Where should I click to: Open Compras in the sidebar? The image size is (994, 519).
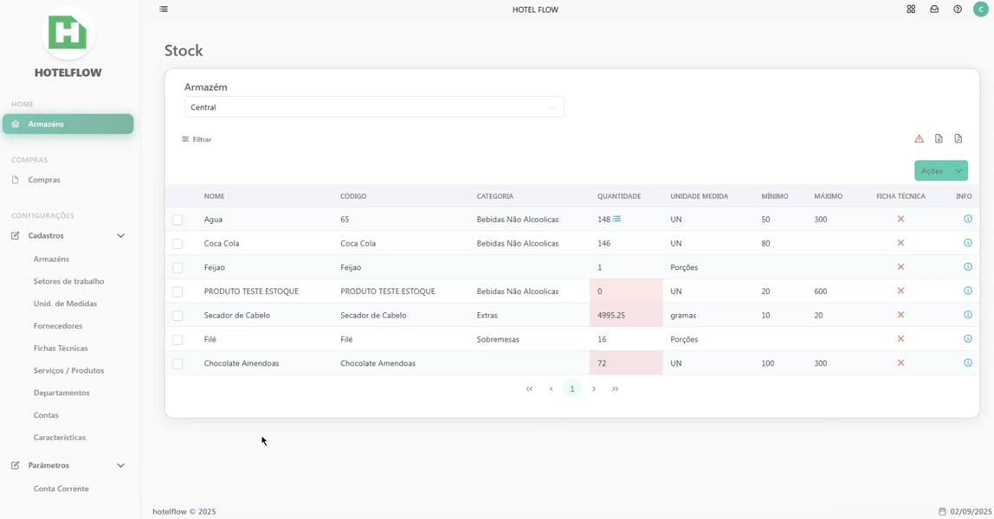[x=44, y=180]
